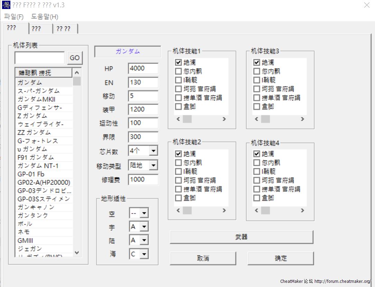The width and height of the screenshot is (375, 287).
Task: Click left scroll arrow in 机体技能4 list
Action: click(x=256, y=210)
